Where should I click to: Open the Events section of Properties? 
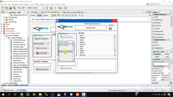tap(157, 57)
